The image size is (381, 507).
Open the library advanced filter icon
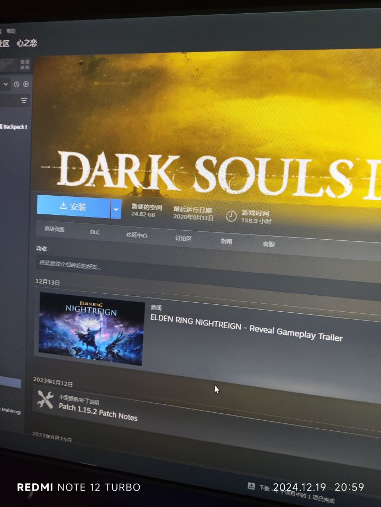pos(24,100)
